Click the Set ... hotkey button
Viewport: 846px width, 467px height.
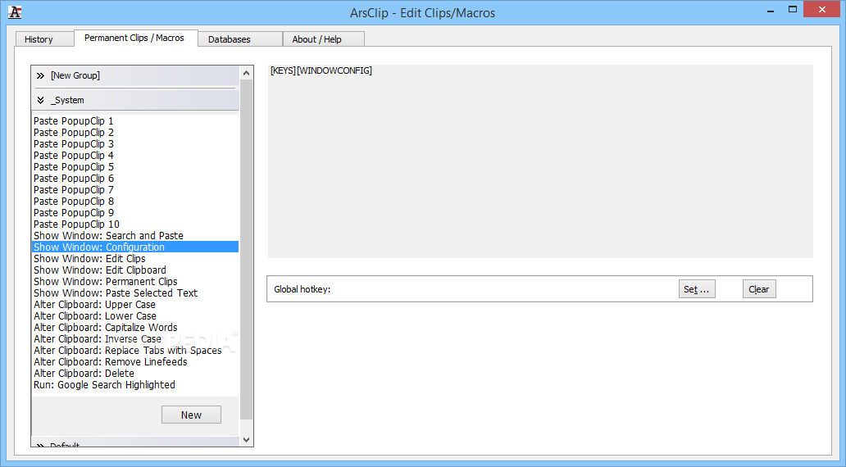(697, 289)
